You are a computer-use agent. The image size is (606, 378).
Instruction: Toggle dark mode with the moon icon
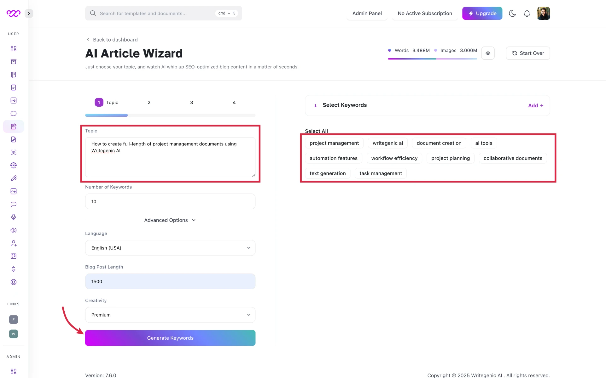pos(512,14)
